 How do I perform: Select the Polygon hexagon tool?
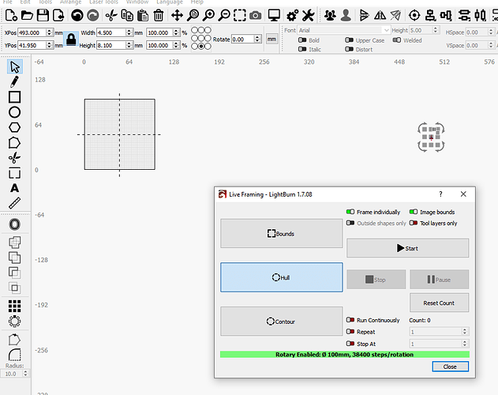pos(14,127)
